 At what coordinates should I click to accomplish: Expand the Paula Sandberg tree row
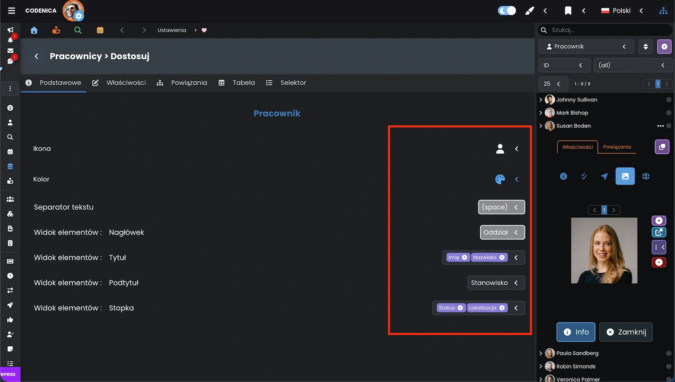click(541, 353)
